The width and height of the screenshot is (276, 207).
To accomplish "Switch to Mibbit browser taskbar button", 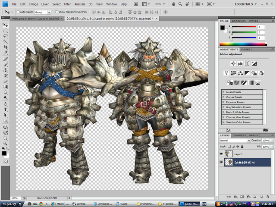I will coord(60,204).
